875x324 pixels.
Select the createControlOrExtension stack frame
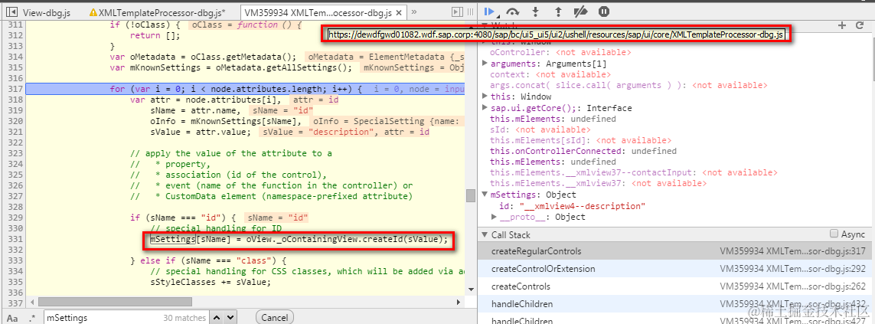tap(673, 269)
